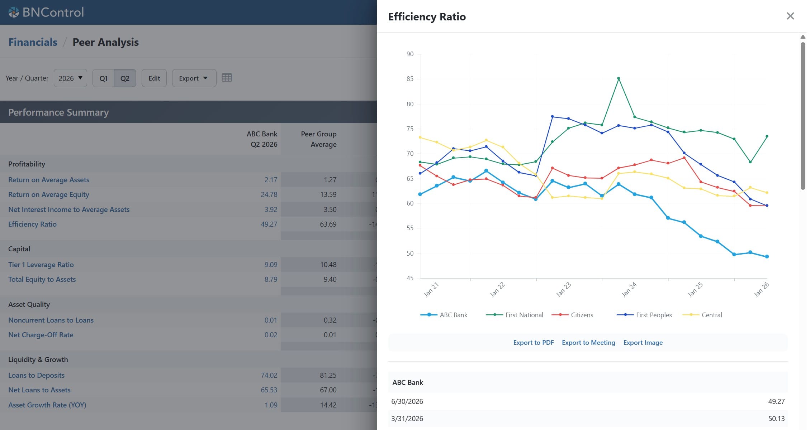810x430 pixels.
Task: Close the Efficiency Ratio panel
Action: [790, 16]
